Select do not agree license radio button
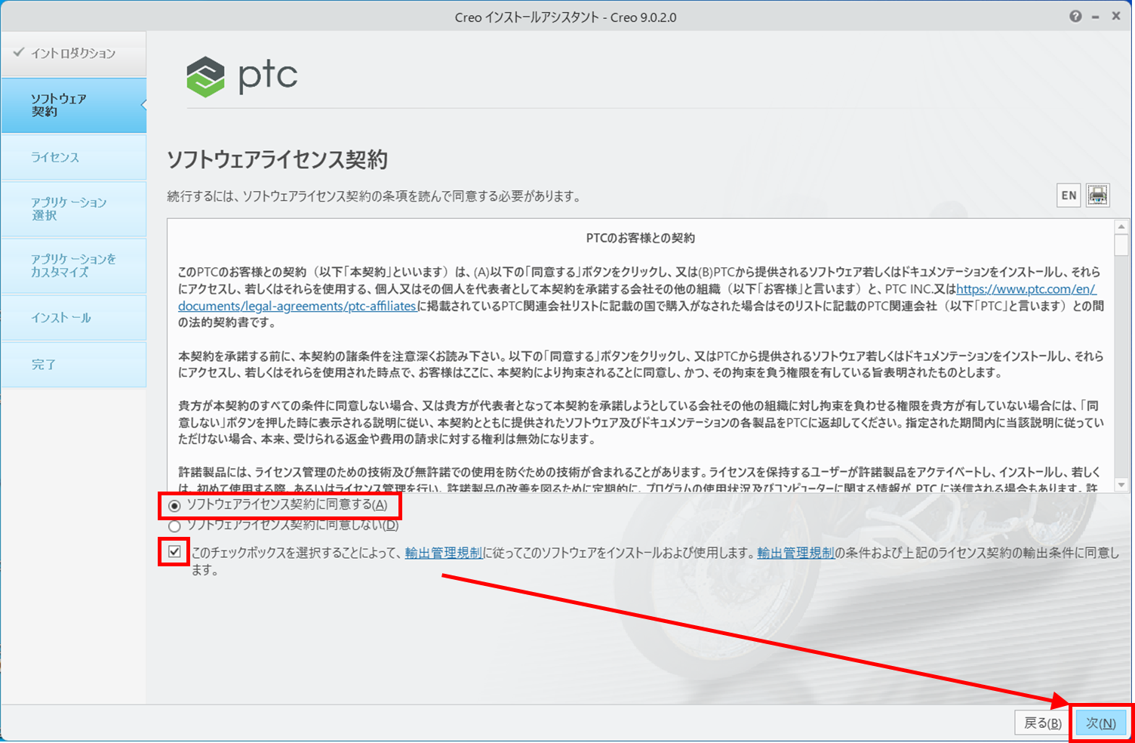 tap(175, 526)
